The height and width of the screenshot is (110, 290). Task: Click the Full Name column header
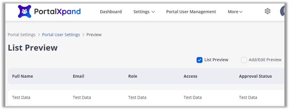click(x=23, y=76)
